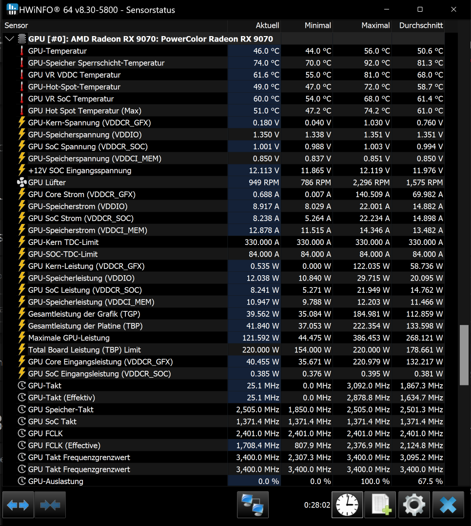Select GPU Kern-Leistung (VDDCR_GFX) label
The height and width of the screenshot is (526, 471).
[x=86, y=266]
